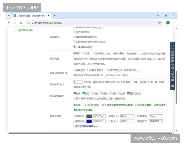183x146 pixels.
Task: Edit the #555555 font color value
Action: click(x=99, y=116)
